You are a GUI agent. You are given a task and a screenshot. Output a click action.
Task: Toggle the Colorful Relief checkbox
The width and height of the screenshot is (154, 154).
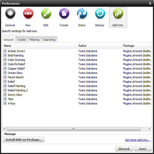[5, 64]
